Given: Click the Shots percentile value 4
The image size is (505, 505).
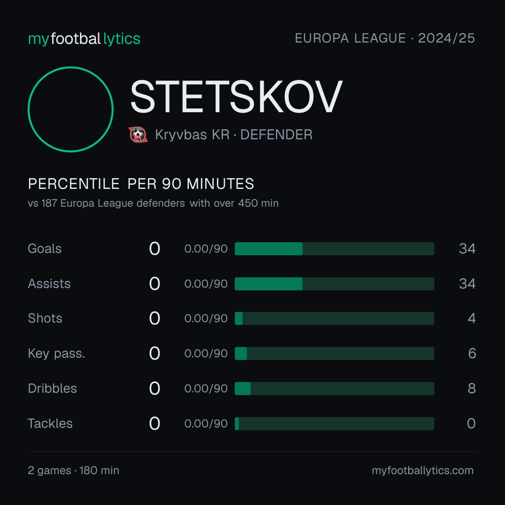Looking at the screenshot, I should click(x=471, y=318).
